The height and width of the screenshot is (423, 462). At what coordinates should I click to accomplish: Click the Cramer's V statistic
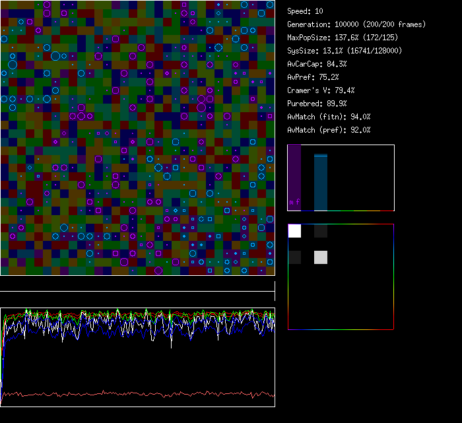(x=321, y=90)
